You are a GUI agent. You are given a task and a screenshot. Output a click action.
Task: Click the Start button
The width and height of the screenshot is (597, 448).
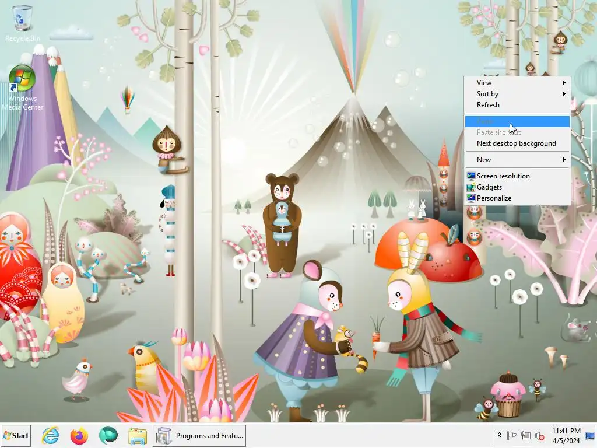pos(16,435)
